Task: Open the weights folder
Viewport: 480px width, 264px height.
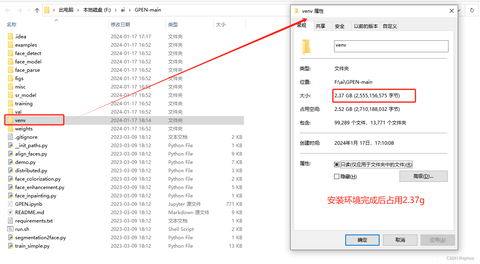Action: coord(25,128)
